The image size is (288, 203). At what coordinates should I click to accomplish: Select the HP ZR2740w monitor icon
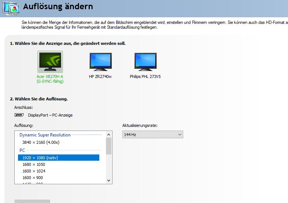pos(100,62)
